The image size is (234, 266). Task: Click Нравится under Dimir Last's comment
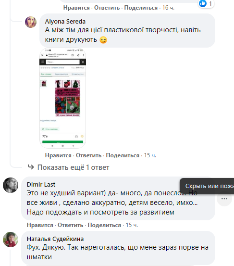[40, 225]
